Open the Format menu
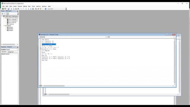The height and width of the screenshot is (107, 190). 20,6
